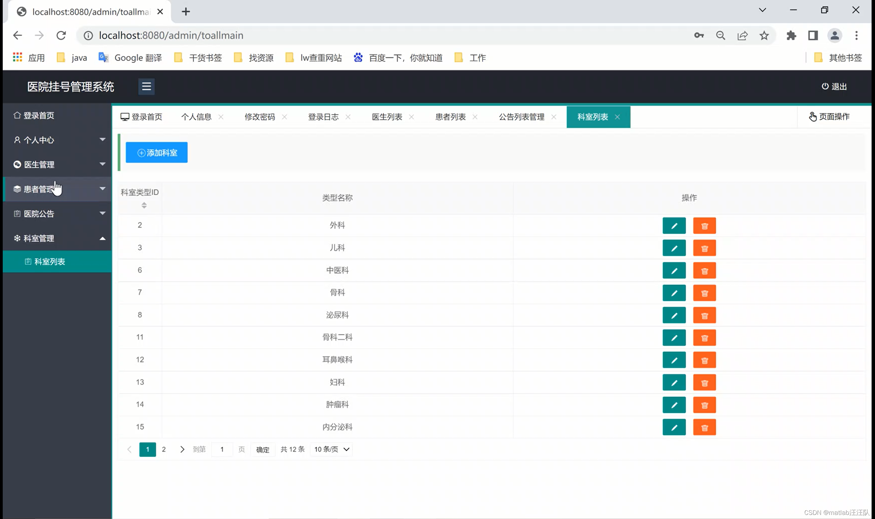Sort by 科室类型ID column arrows
The width and height of the screenshot is (875, 519).
pyautogui.click(x=144, y=205)
